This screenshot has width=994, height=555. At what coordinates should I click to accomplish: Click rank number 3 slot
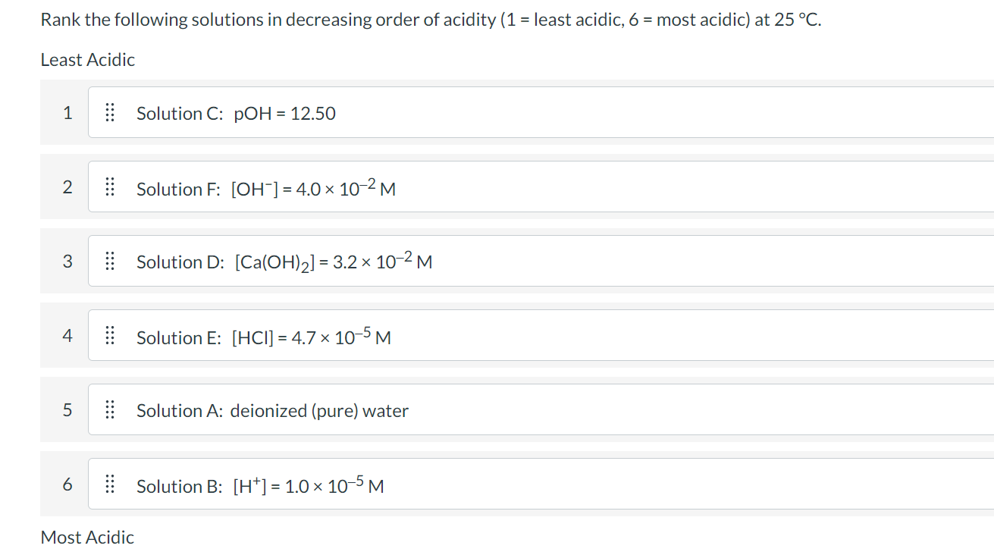[x=67, y=262]
